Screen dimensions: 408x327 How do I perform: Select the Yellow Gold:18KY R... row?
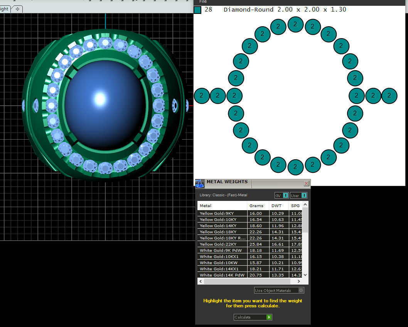[250, 238]
